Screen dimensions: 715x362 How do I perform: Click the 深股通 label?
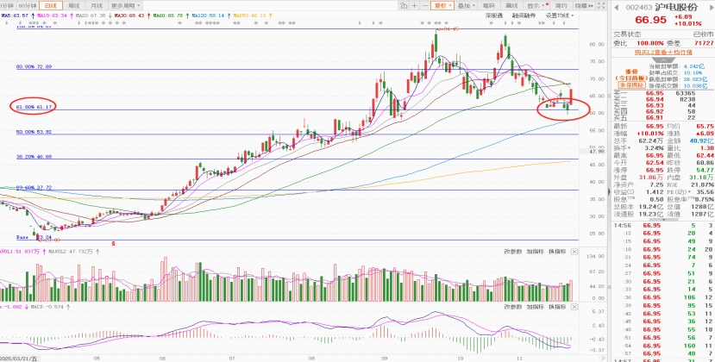494,16
